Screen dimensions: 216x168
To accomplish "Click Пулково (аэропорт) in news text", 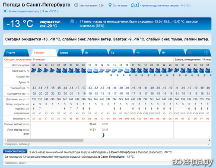I will coord(150,152).
